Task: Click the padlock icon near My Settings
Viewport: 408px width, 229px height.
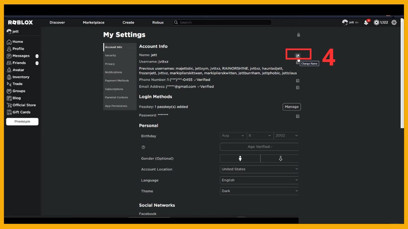Action: (x=299, y=35)
